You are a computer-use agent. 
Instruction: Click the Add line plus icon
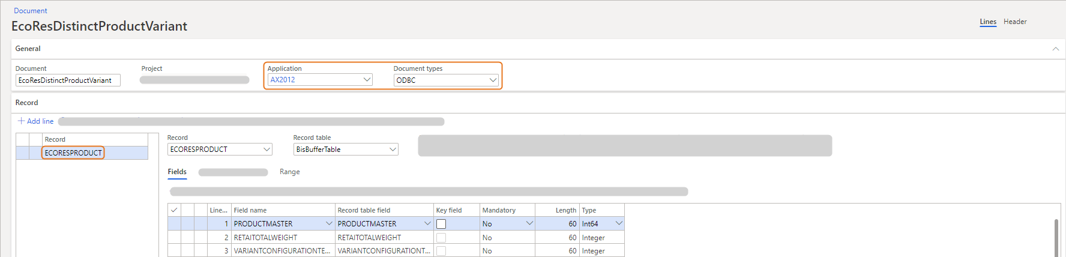(x=22, y=121)
